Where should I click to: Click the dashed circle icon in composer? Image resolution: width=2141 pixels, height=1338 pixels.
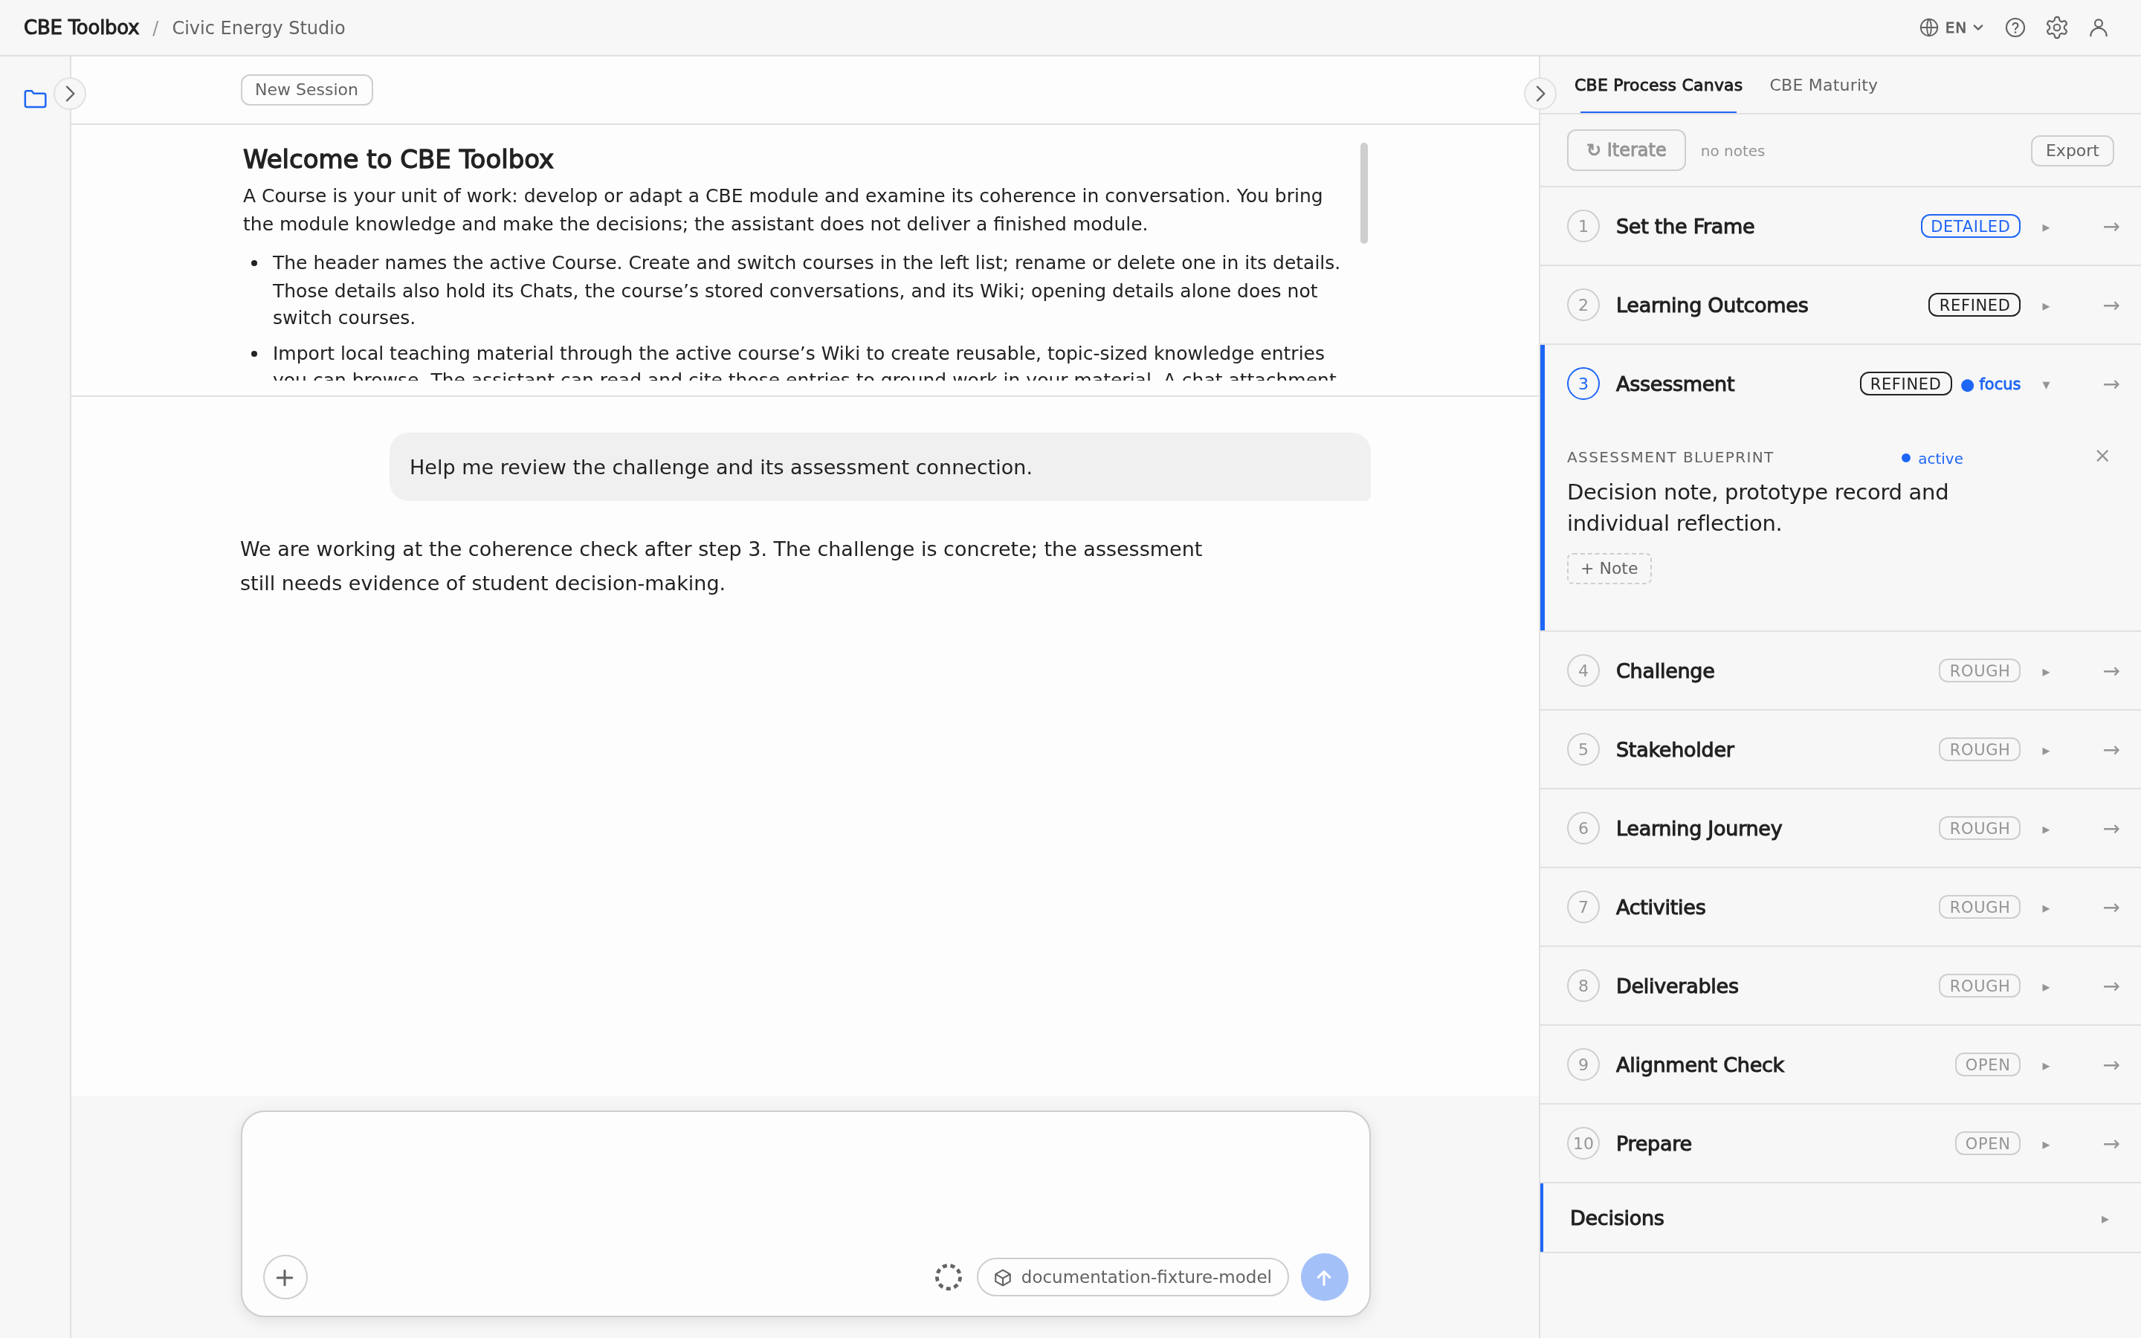tap(948, 1277)
